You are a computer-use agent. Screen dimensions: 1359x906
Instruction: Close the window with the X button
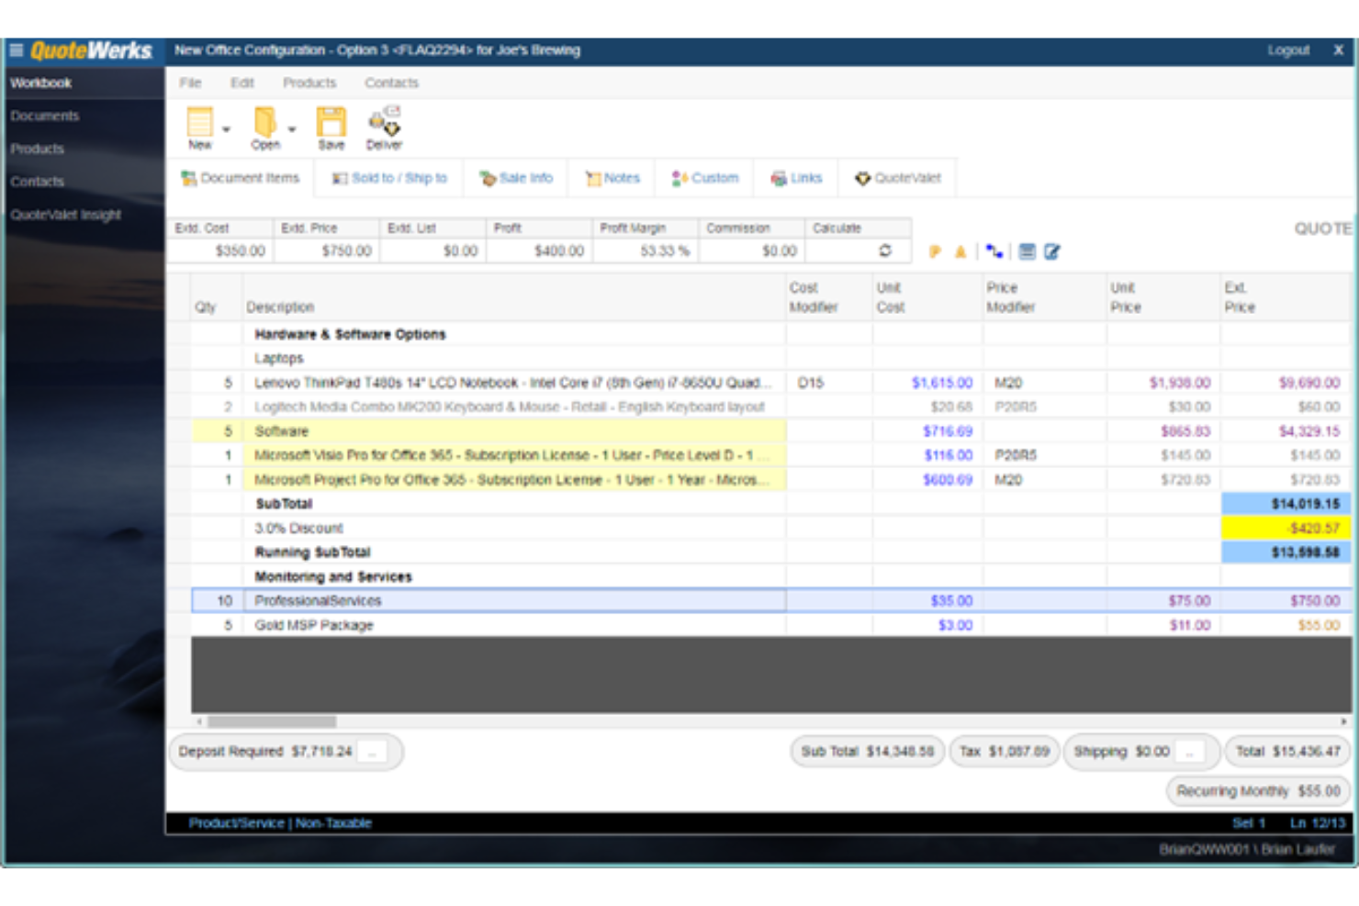1338,50
